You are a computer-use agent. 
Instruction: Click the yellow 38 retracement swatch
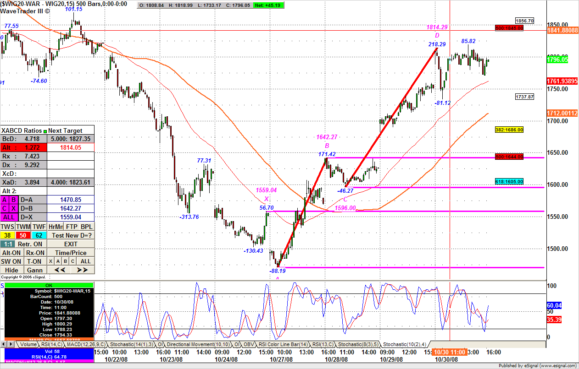(7, 235)
